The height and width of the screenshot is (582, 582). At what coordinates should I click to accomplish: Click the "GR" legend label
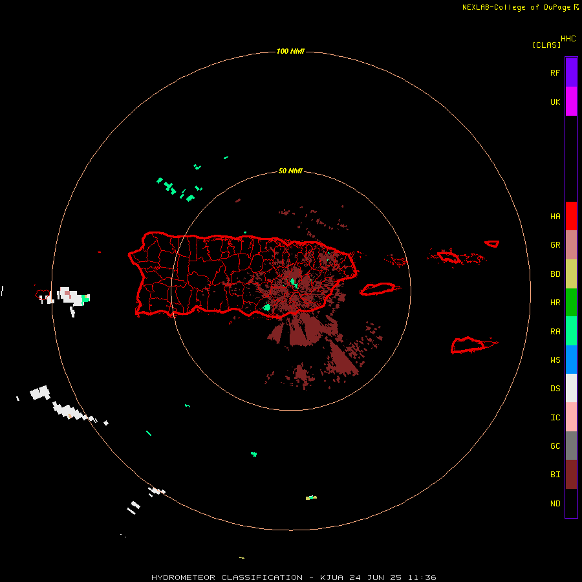click(x=555, y=245)
